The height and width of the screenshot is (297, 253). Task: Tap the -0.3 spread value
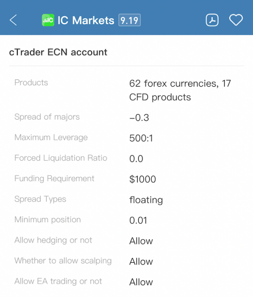pyautogui.click(x=139, y=118)
